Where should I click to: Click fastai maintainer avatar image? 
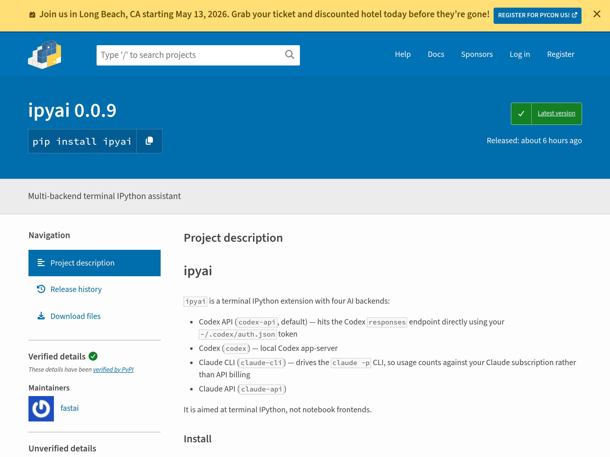(41, 408)
